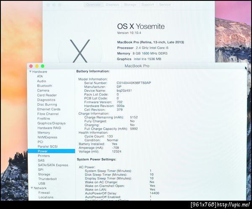The image size is (252, 209).
Task: Select Ethernet Cards in the sidebar
Action: coord(49,109)
